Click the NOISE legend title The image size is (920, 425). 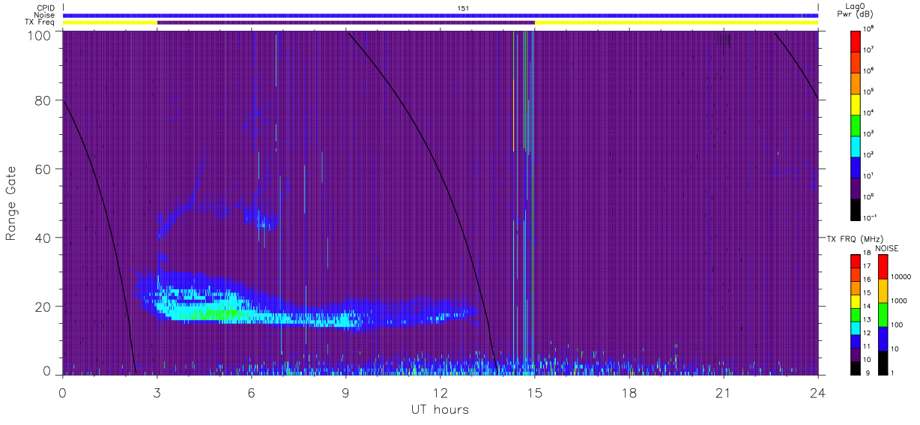point(887,247)
